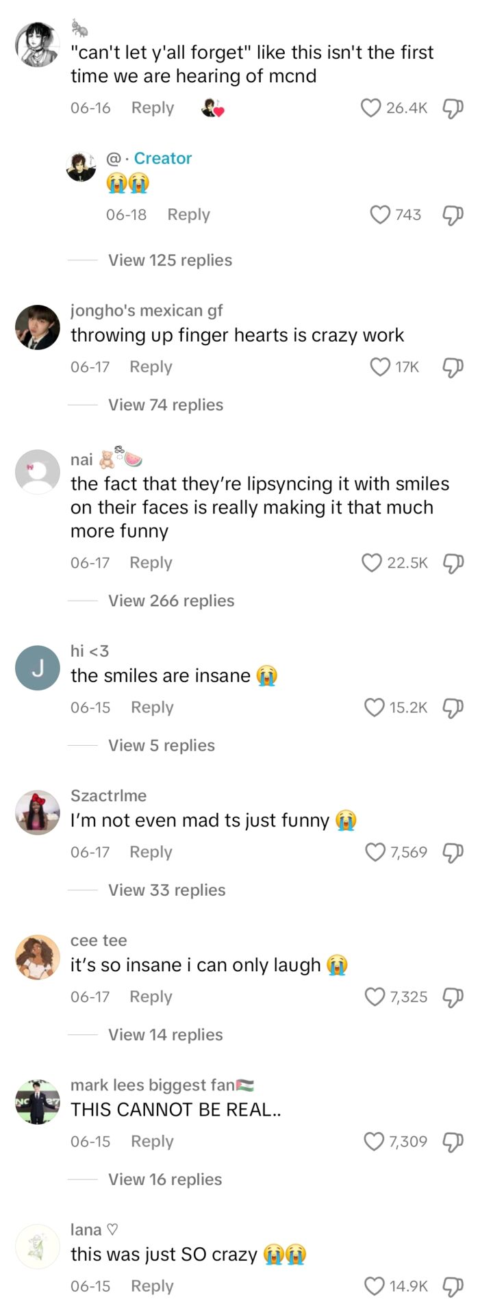The width and height of the screenshot is (480, 1315).
Task: Heart the lipsyncing with smiles comment
Action: click(371, 563)
